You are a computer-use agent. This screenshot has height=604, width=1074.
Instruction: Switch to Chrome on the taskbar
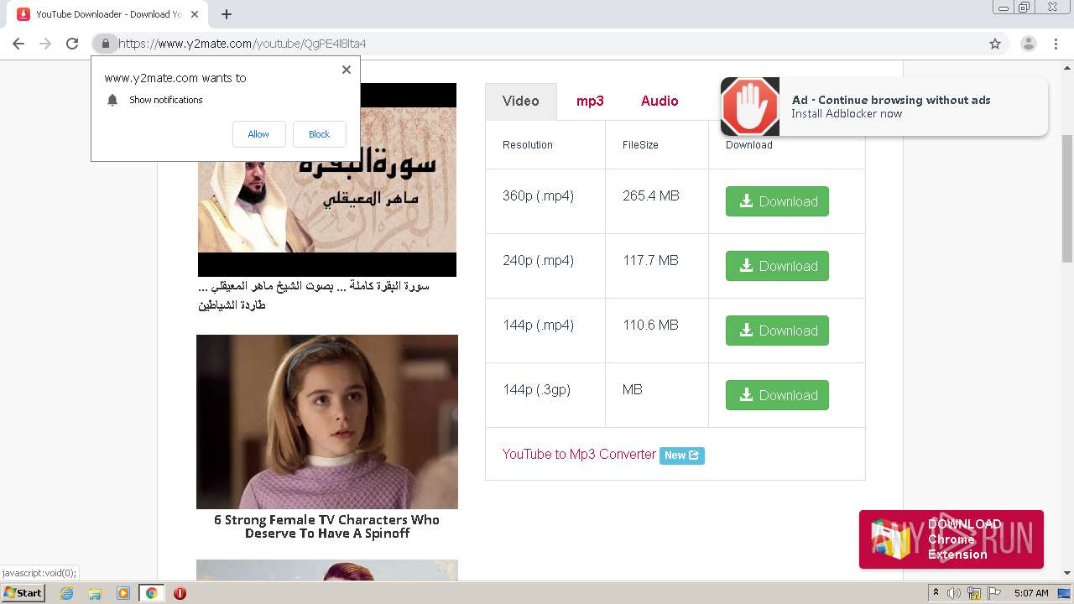click(x=152, y=593)
